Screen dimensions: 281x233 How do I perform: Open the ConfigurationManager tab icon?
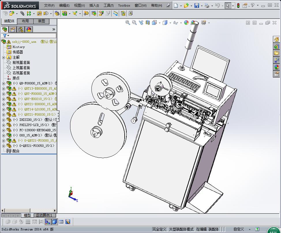click(20, 29)
